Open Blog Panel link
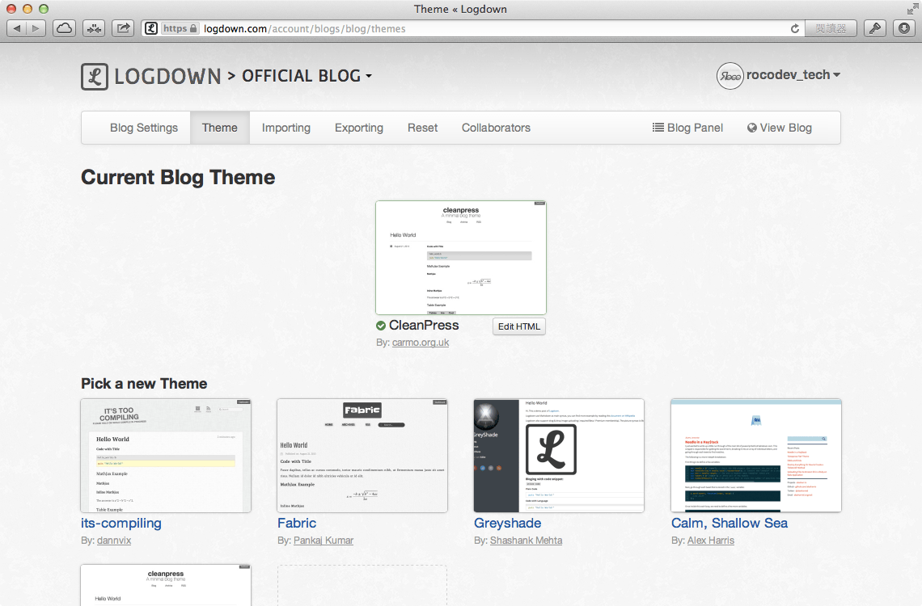Viewport: 922px width, 606px height. 687,128
